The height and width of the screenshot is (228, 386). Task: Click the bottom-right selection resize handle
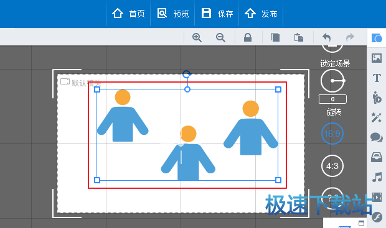[278, 180]
